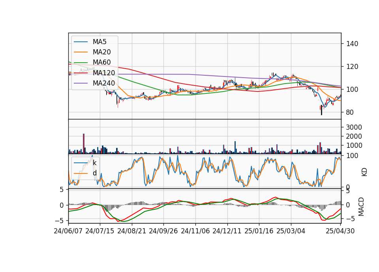Image resolution: width=379 pixels, height=272 pixels.
Task: Click the 25/01/16 date axis label
Action: (259, 231)
